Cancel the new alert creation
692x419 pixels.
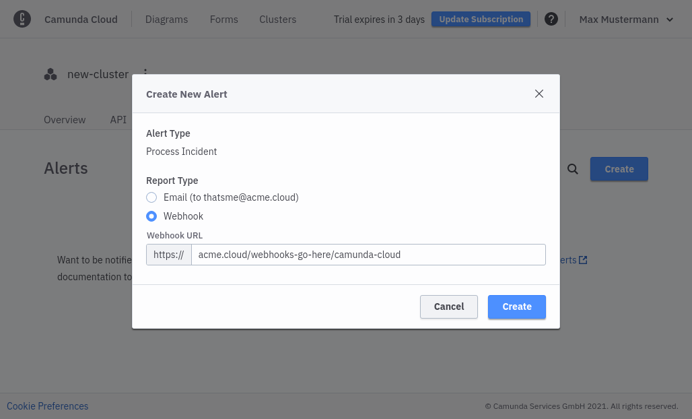[x=448, y=307]
